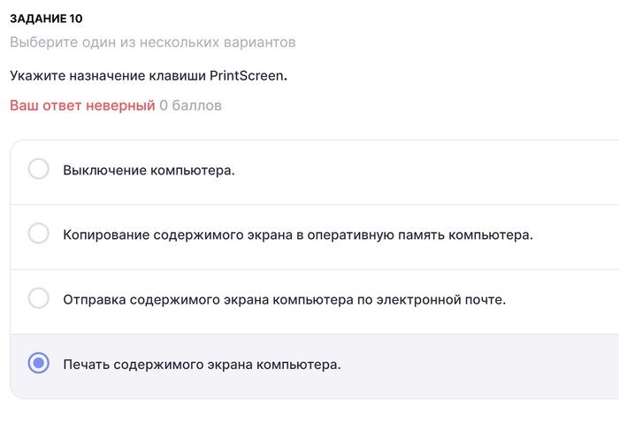Image resolution: width=619 pixels, height=431 pixels.
Task: Select the 'Выключение компьютера.' radio button
Action: (x=39, y=169)
